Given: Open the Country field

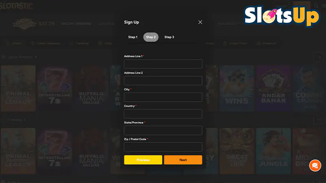Looking at the screenshot, I should click(163, 114).
